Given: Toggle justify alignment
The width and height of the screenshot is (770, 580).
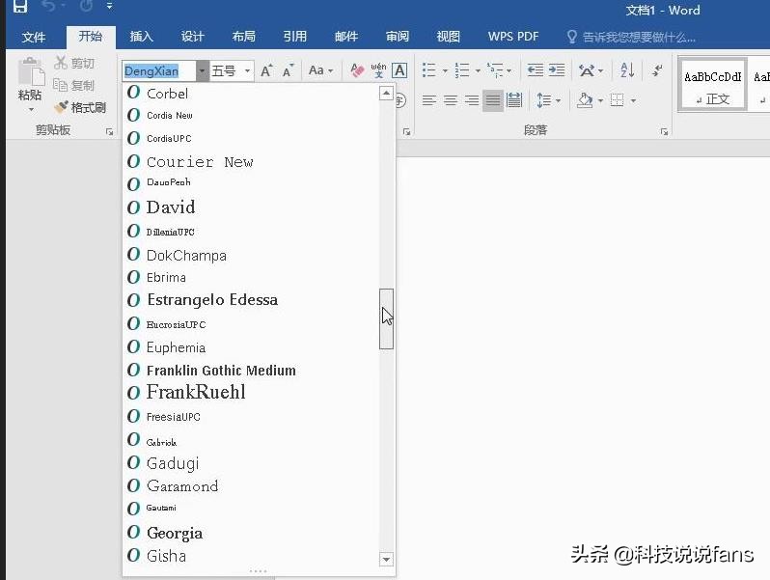Looking at the screenshot, I should pyautogui.click(x=493, y=100).
